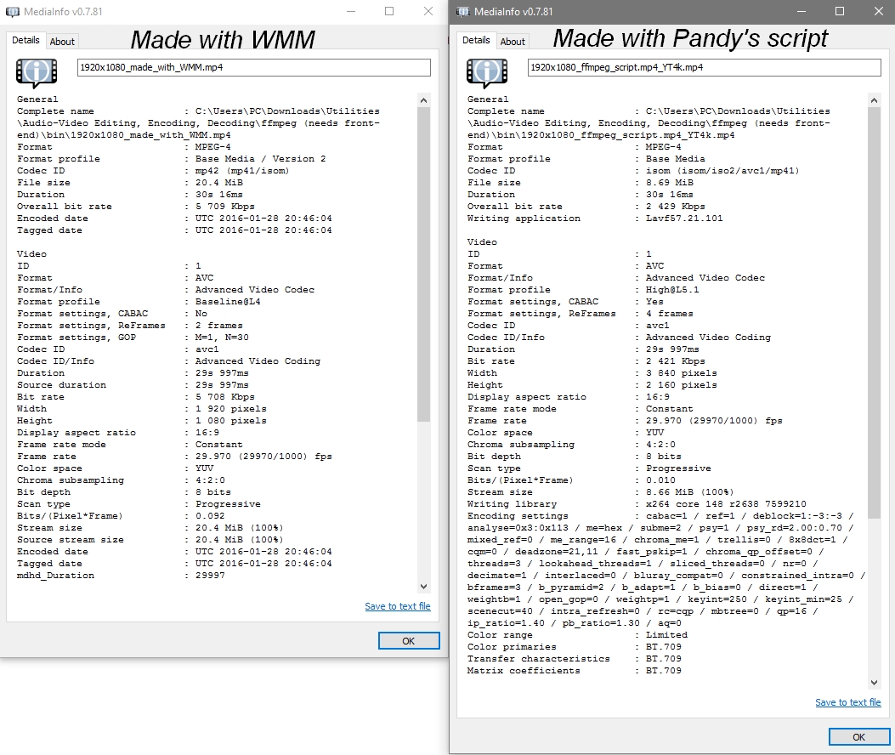Click the '5 709 Kbps' overall bit rate value
The width and height of the screenshot is (895, 755).
coord(225,206)
